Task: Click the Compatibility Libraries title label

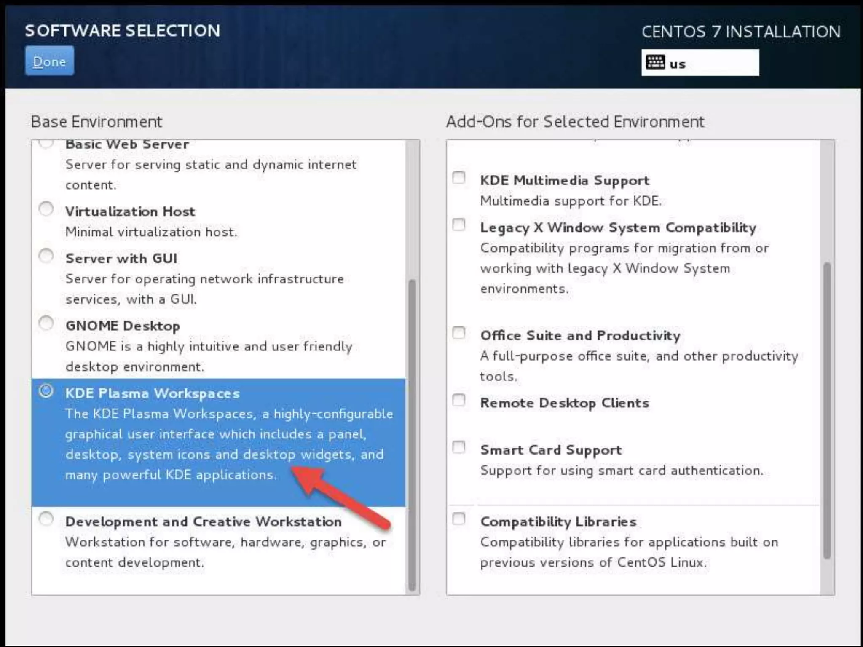Action: tap(558, 521)
